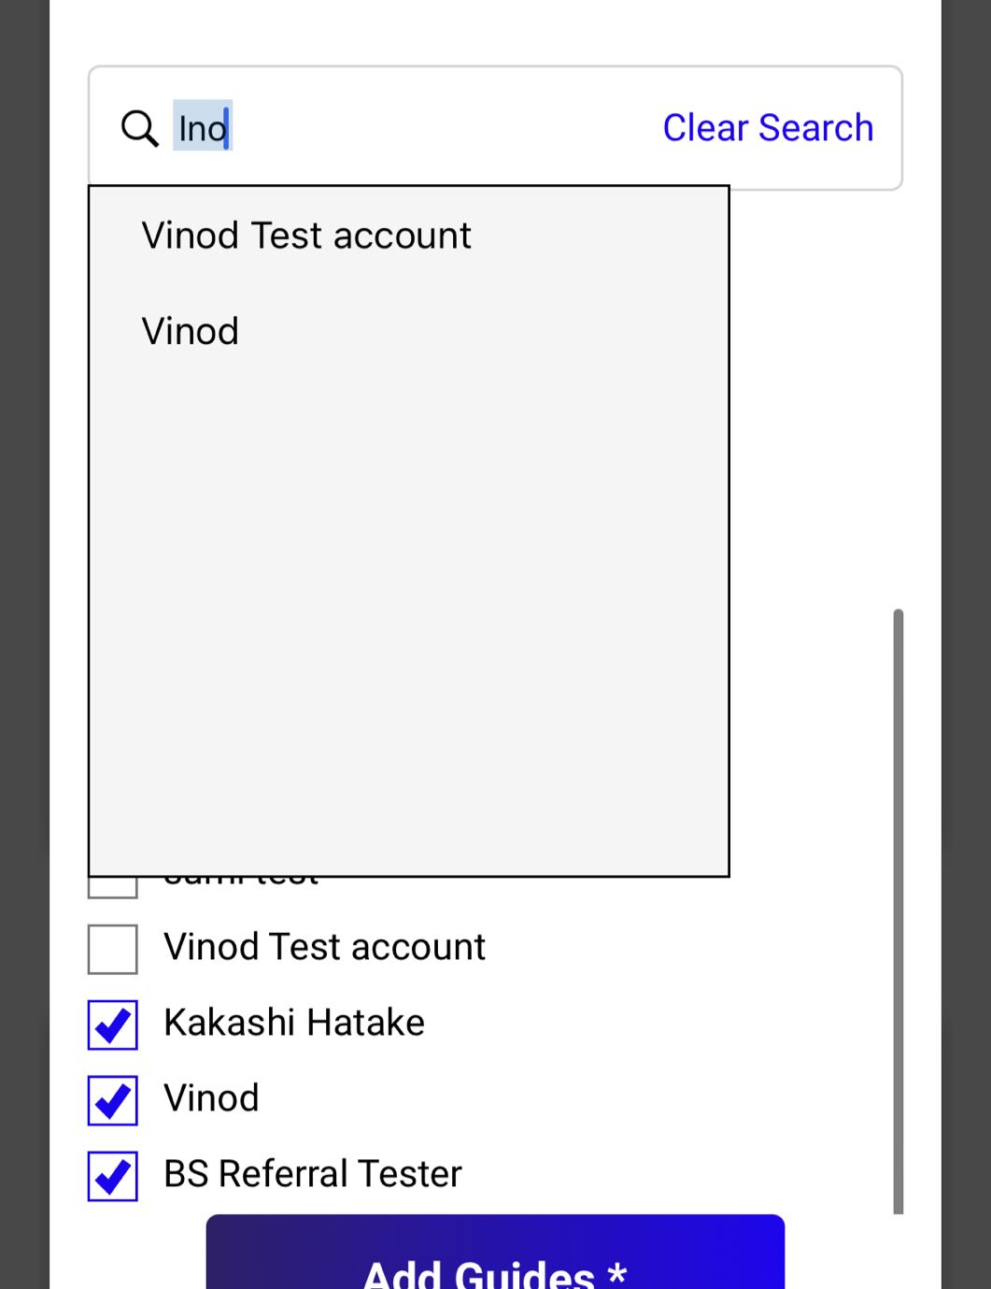Click the partially hidden label under the dropdown
The image size is (991, 1289).
(241, 881)
